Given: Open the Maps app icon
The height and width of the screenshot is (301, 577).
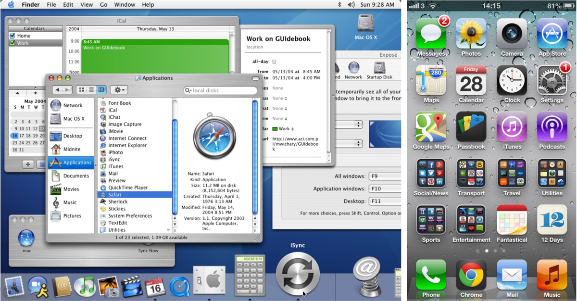Looking at the screenshot, I should (431, 80).
